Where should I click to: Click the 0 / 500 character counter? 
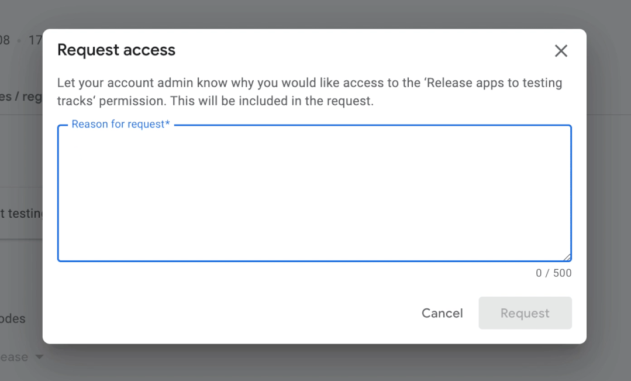pyautogui.click(x=553, y=273)
